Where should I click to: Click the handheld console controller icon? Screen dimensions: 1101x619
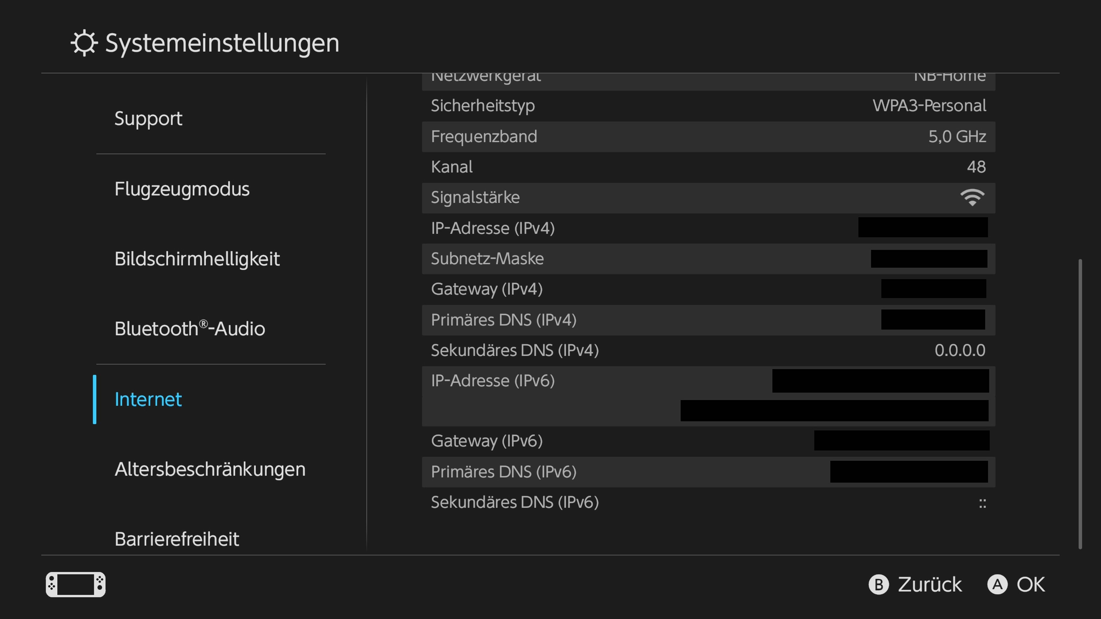(76, 584)
